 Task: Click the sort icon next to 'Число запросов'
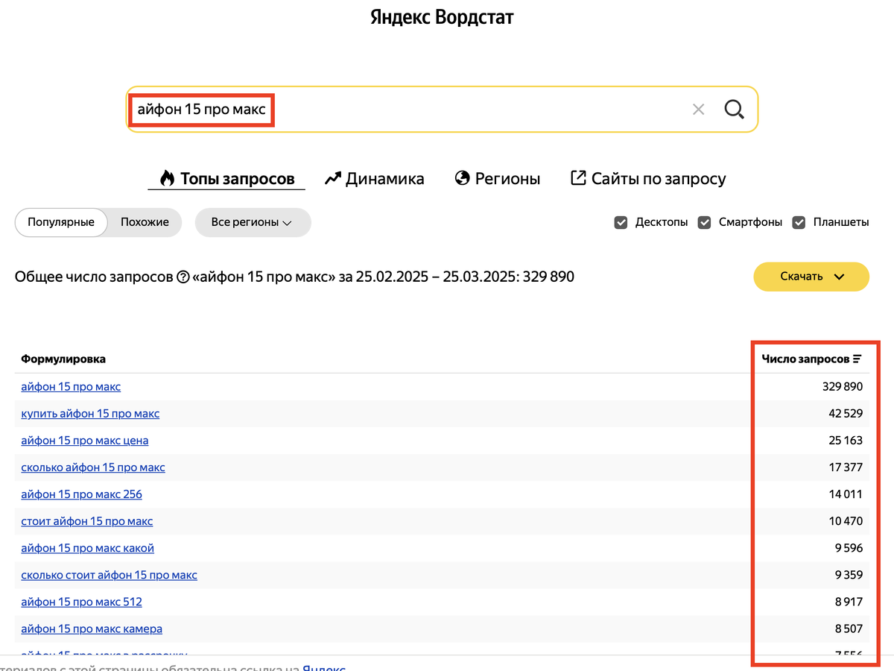(857, 359)
